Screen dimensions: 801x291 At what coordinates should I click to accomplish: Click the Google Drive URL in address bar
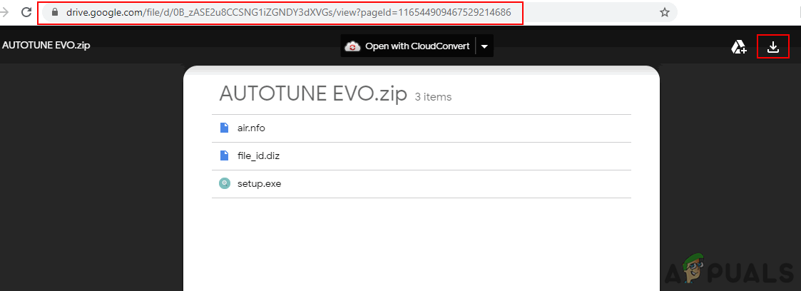(289, 13)
